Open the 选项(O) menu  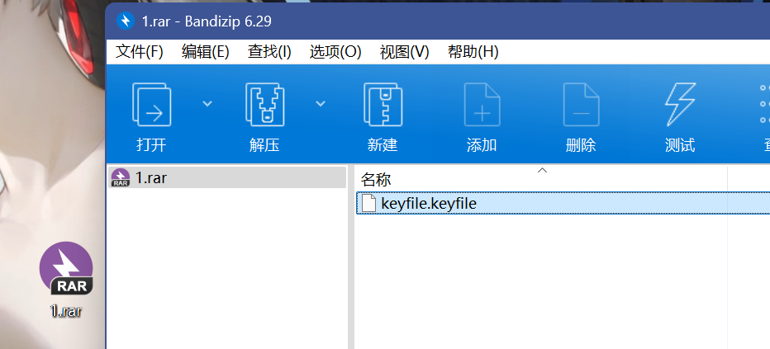tap(335, 51)
